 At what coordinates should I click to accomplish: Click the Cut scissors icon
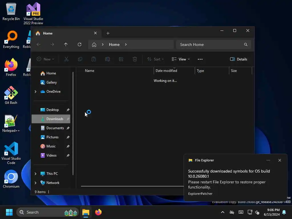point(66,59)
